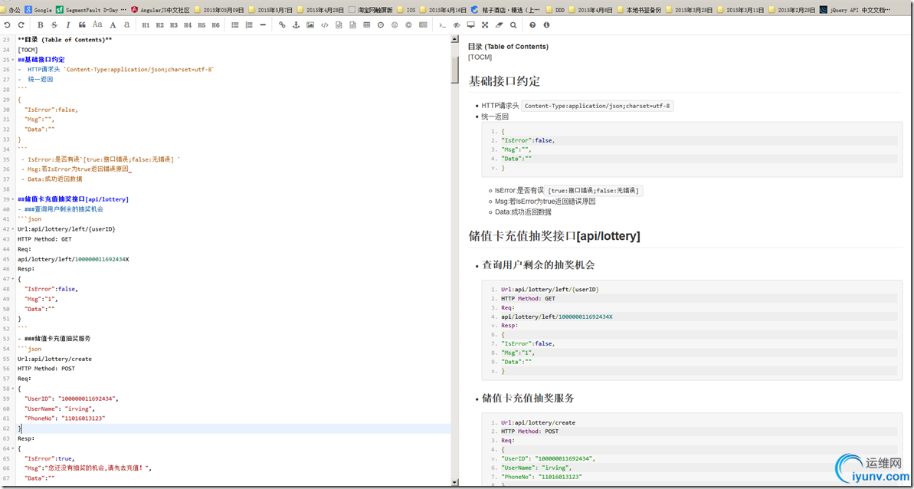Insert HTML entity with copyright icon

click(x=408, y=25)
